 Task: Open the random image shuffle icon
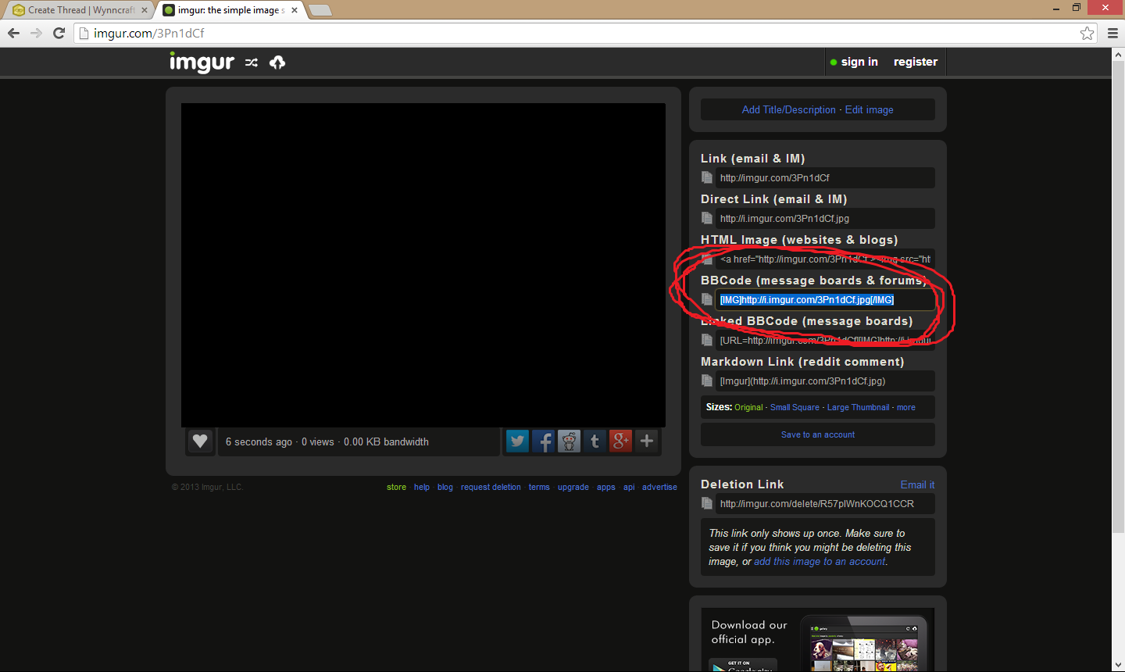tap(252, 63)
